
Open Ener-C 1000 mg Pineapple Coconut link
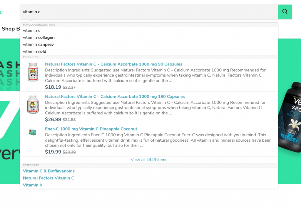coord(91,129)
